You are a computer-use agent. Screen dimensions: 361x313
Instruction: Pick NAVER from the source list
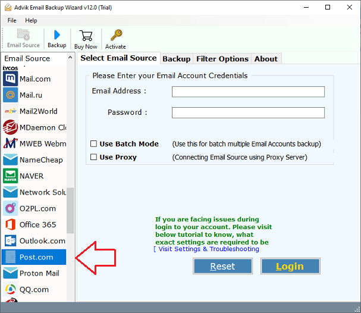[x=33, y=176]
